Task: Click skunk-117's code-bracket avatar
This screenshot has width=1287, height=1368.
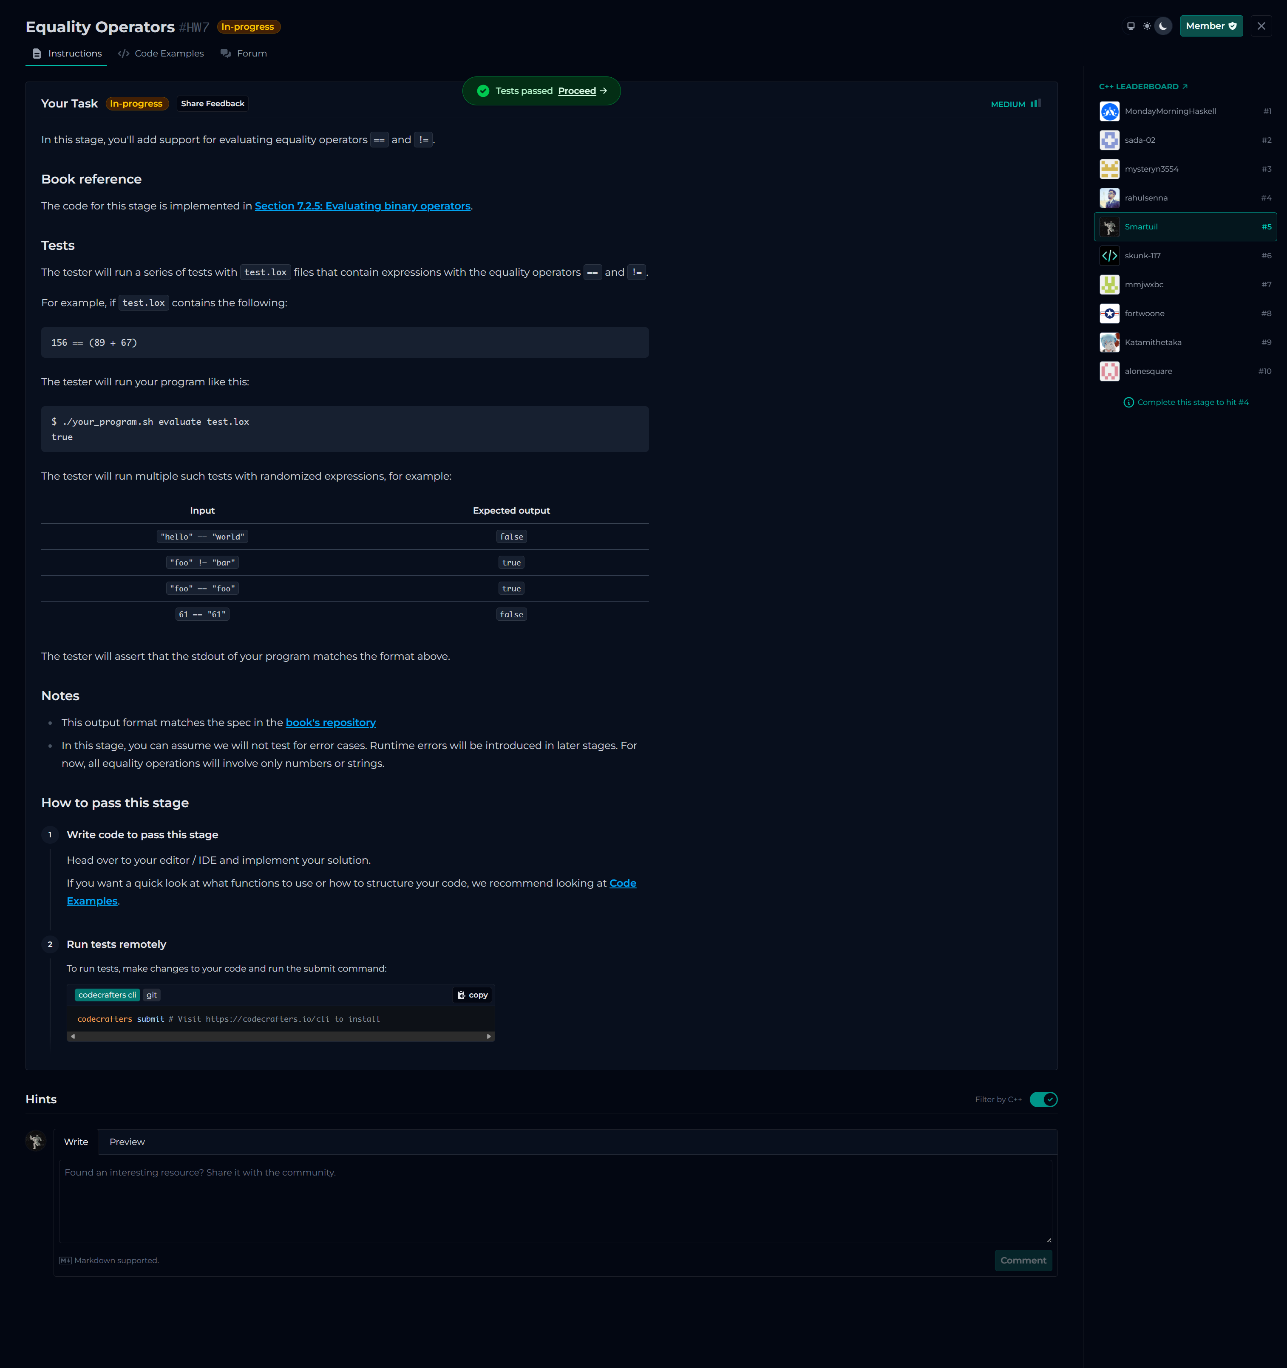Action: 1109,256
